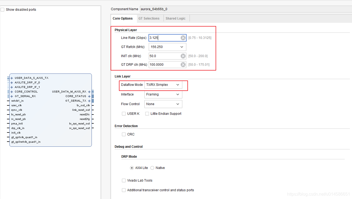Enable the USER K checkbox

pos(124,114)
